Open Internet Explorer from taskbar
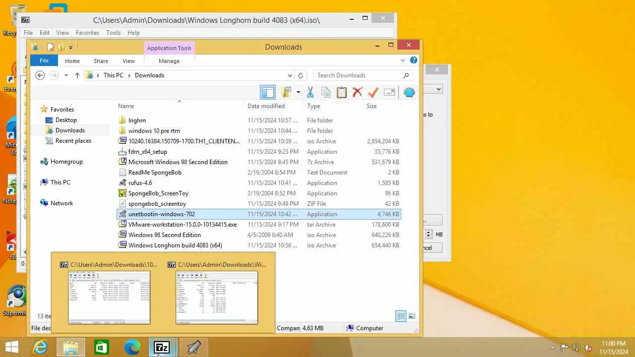Image resolution: width=635 pixels, height=357 pixels. 40,347
